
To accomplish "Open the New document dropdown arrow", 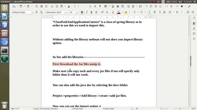I will (18, 6).
